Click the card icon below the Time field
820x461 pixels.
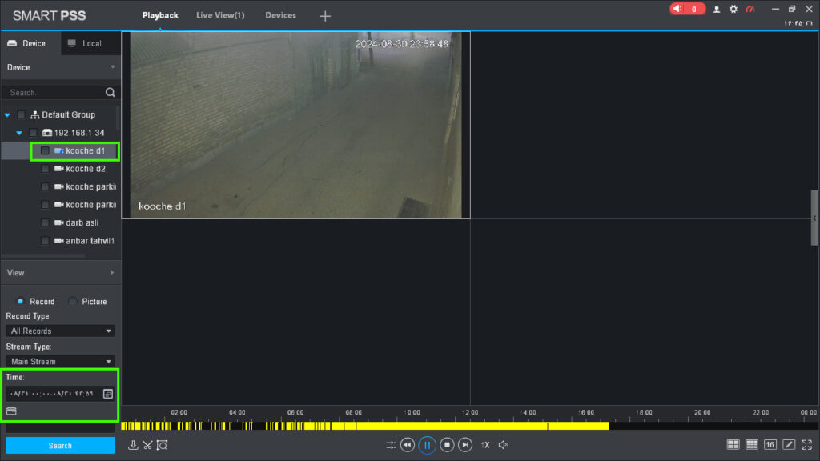(x=11, y=411)
